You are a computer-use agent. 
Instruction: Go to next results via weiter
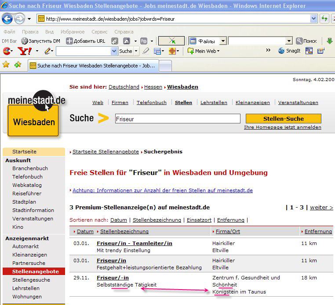(x=321, y=207)
